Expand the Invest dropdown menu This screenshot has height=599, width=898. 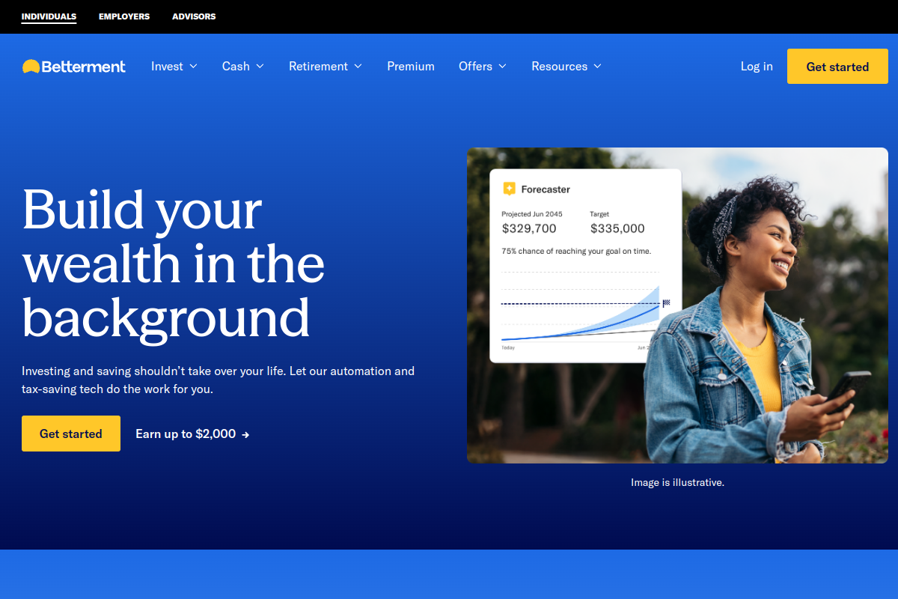pyautogui.click(x=174, y=67)
